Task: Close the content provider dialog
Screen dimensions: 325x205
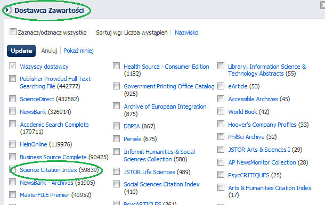Action: tap(323, 5)
